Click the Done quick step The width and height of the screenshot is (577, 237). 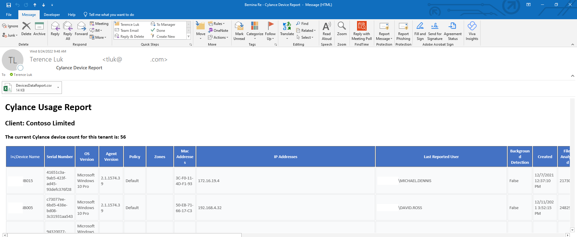click(158, 31)
